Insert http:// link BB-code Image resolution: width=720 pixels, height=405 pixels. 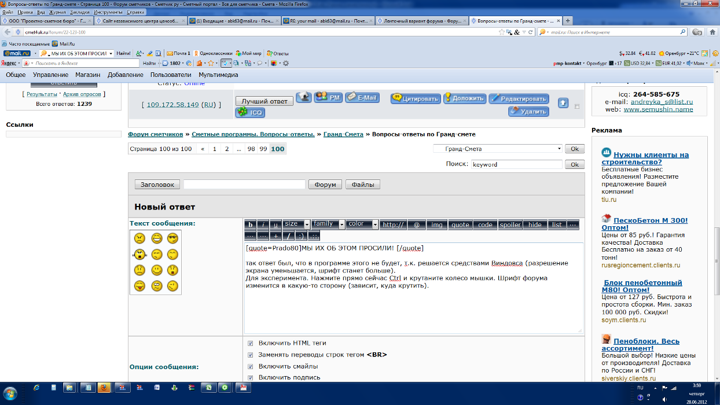pos(394,224)
